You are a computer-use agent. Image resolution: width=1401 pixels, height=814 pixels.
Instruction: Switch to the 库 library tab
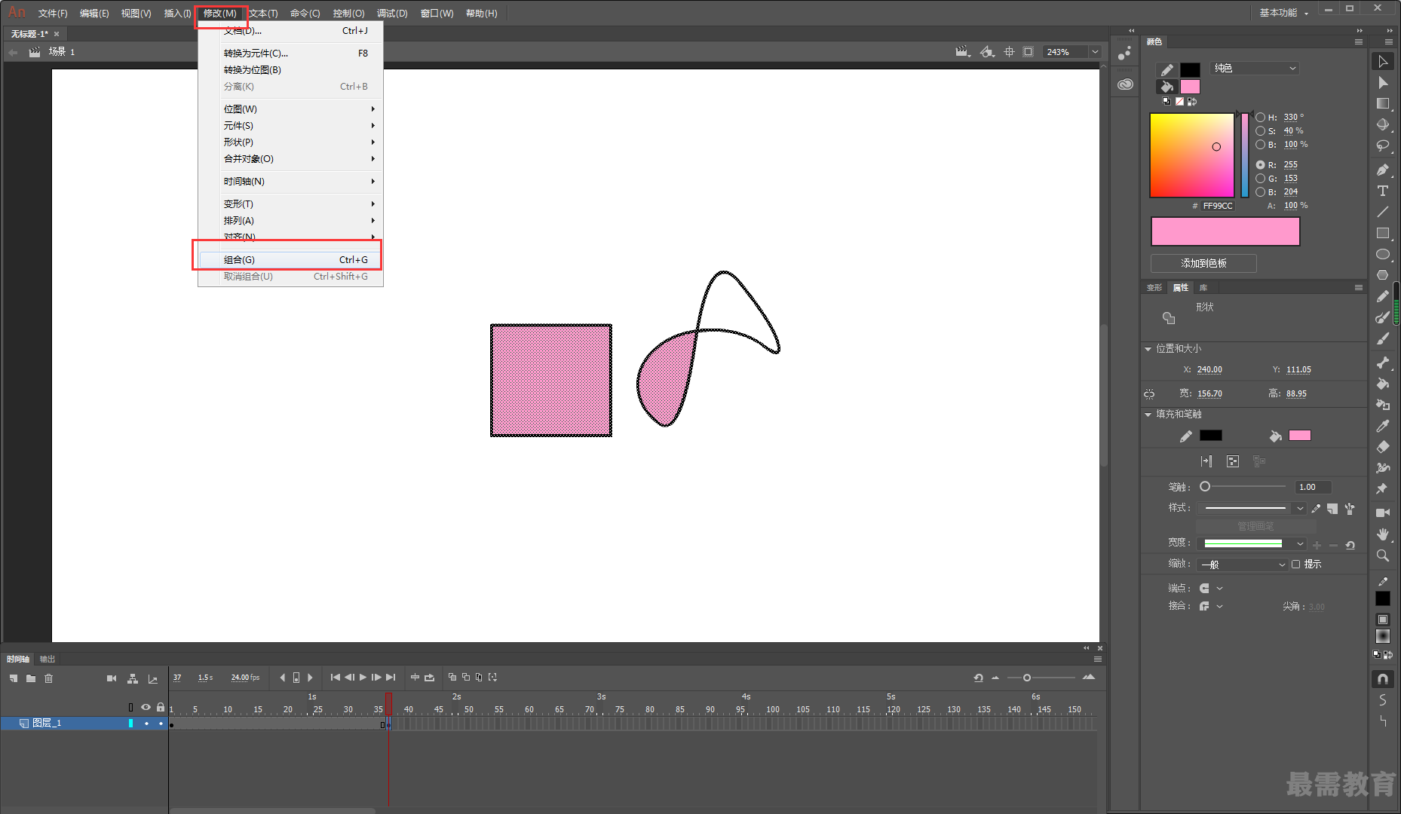click(1203, 288)
